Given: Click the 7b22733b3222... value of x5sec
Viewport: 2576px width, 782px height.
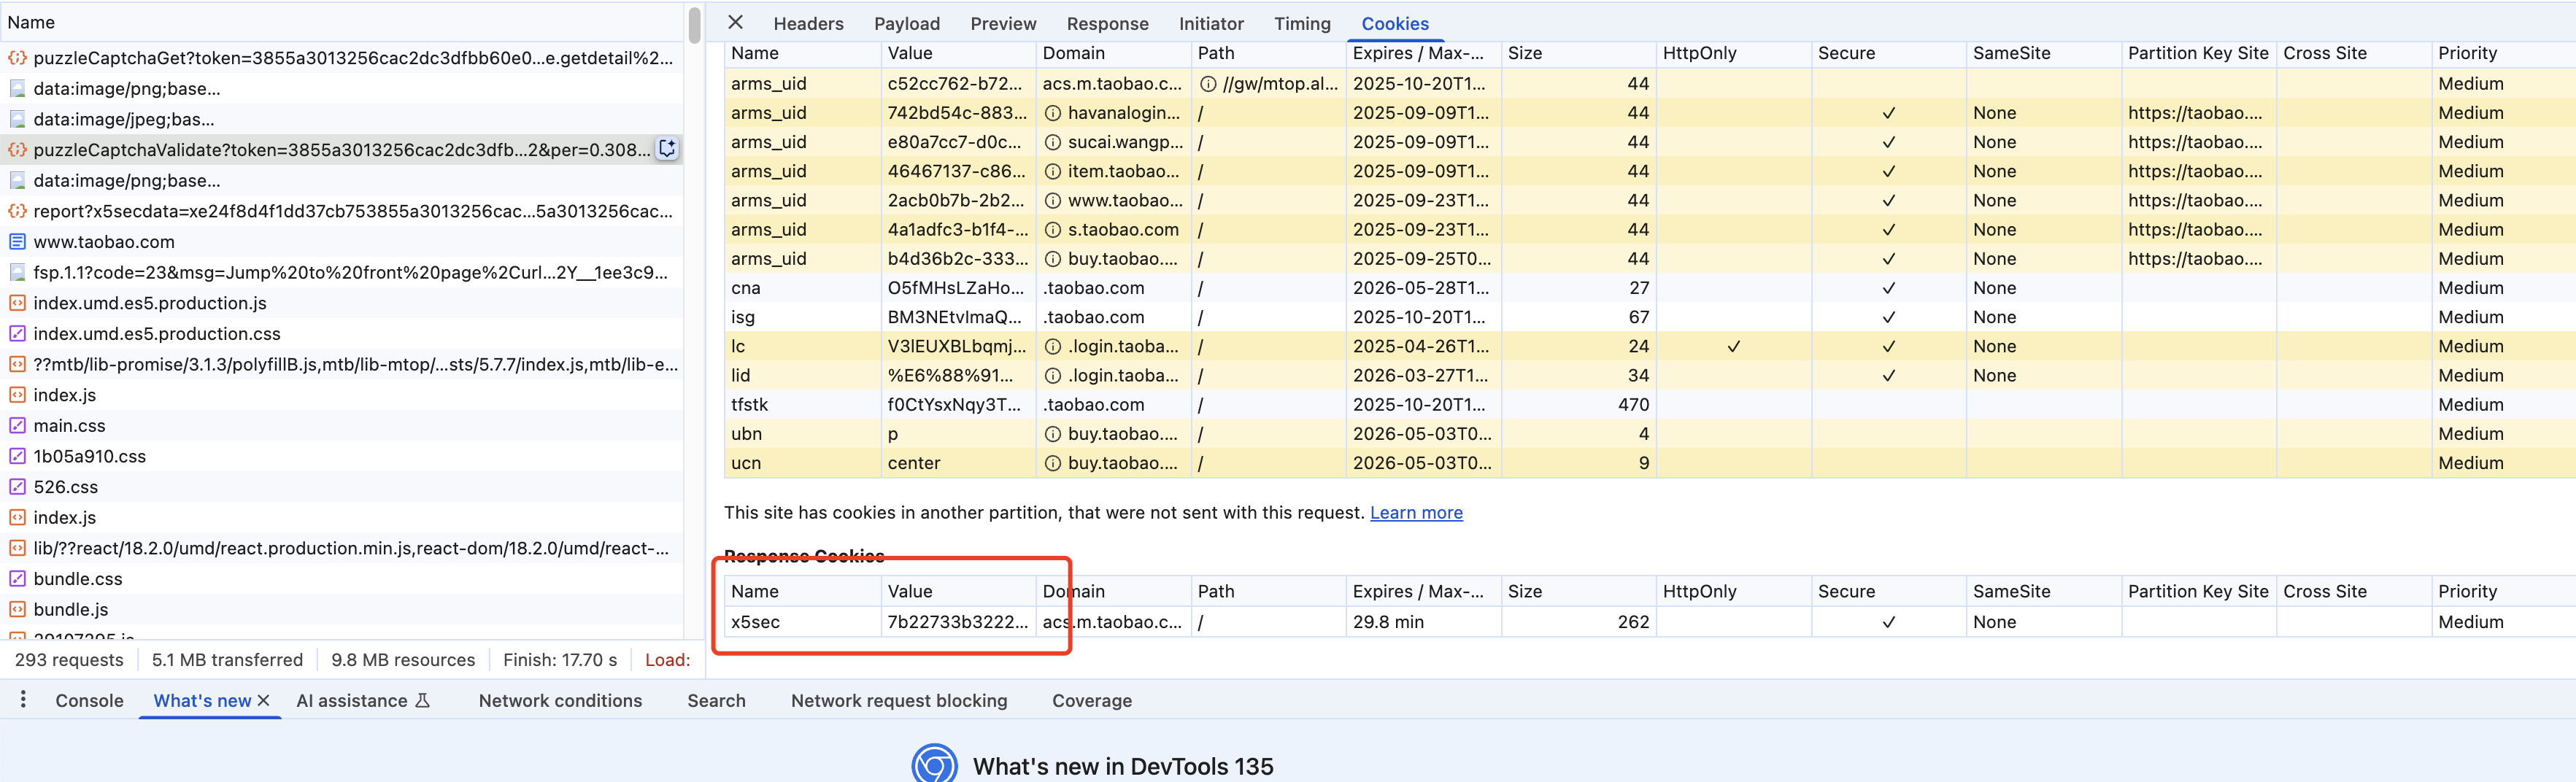Looking at the screenshot, I should point(957,621).
